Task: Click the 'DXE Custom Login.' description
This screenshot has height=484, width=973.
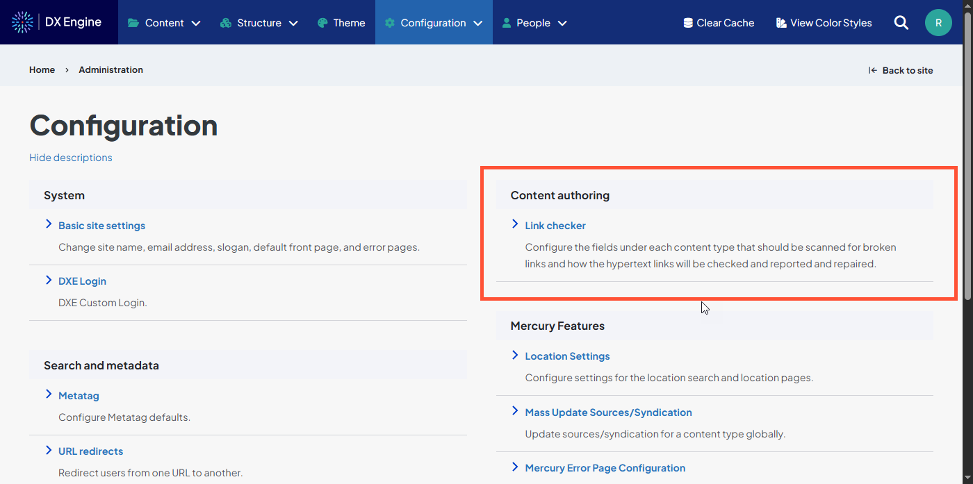Action: coord(103,303)
